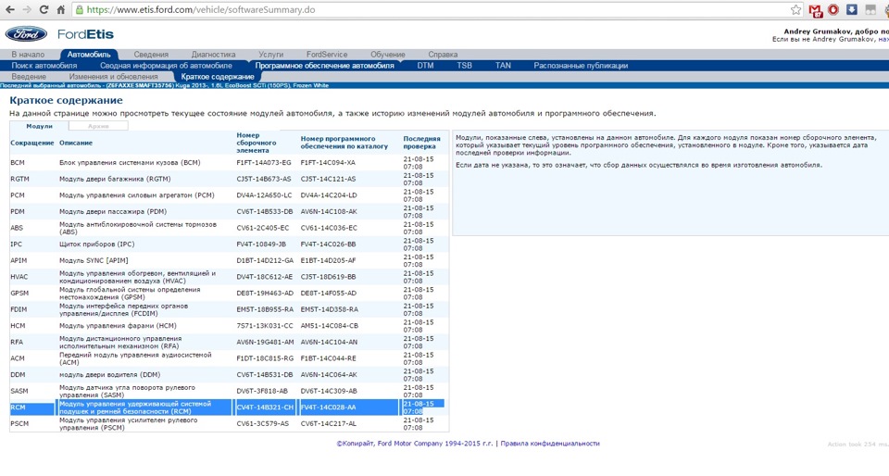Open the 'Справка' menu tab
889x476 pixels.
(443, 55)
